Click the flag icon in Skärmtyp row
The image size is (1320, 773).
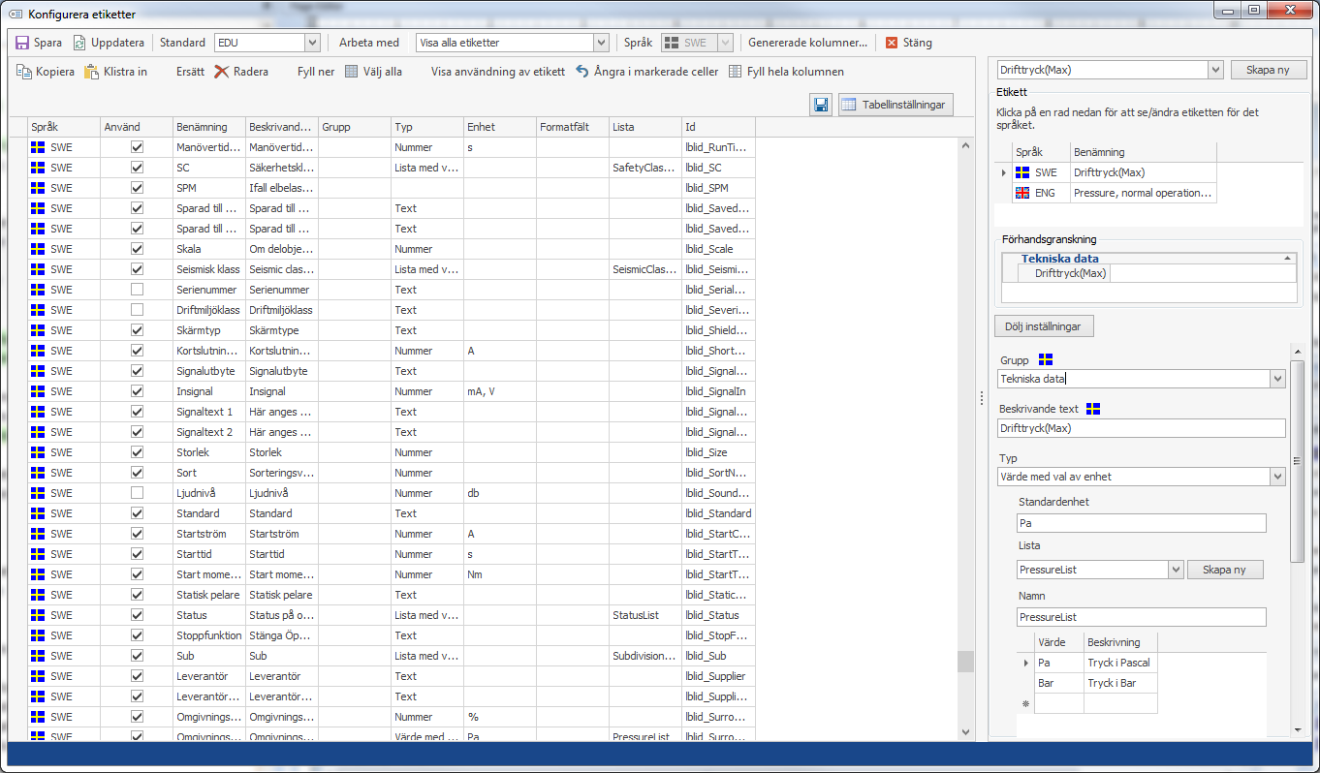(39, 330)
